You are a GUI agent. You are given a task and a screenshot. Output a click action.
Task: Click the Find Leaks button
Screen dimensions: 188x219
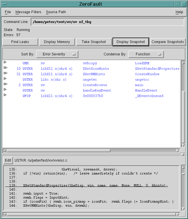(x=20, y=42)
